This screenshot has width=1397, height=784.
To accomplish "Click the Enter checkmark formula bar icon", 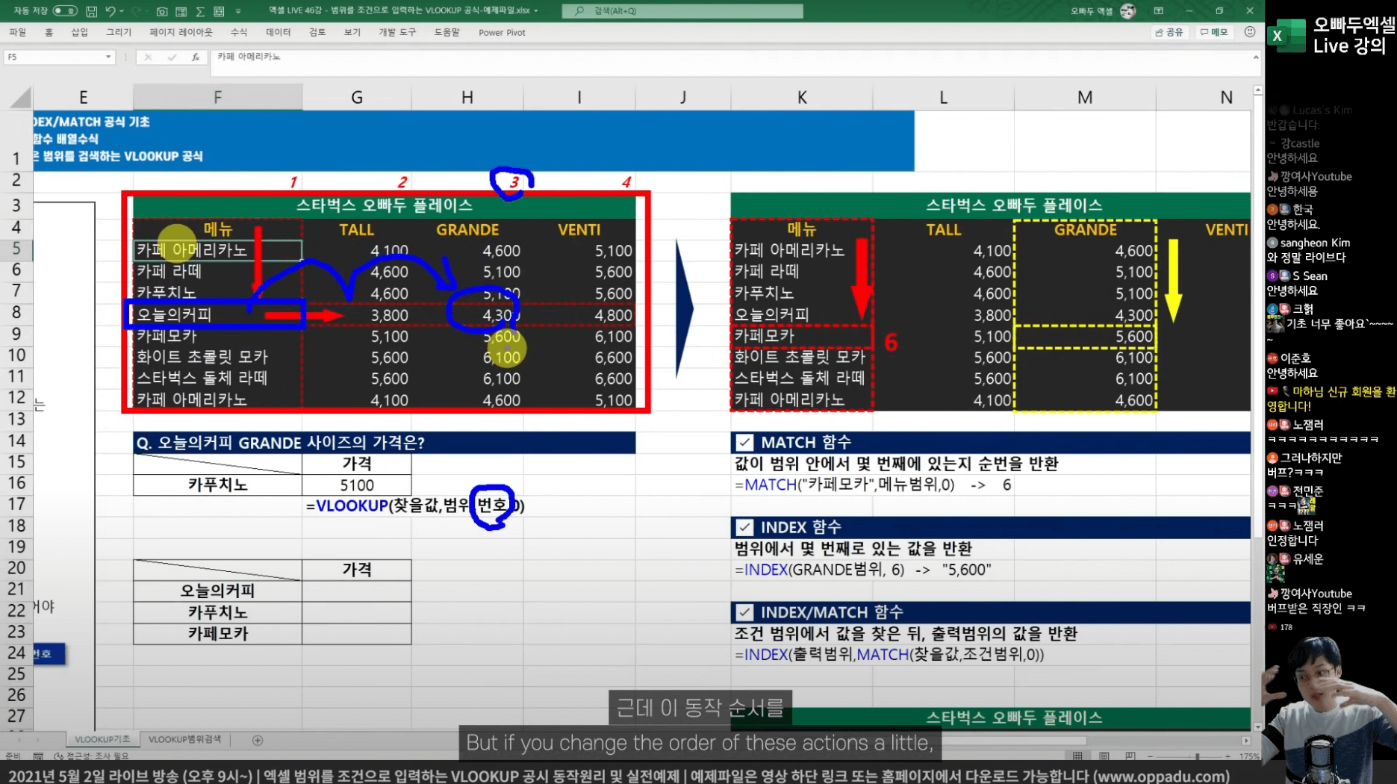I will [172, 57].
